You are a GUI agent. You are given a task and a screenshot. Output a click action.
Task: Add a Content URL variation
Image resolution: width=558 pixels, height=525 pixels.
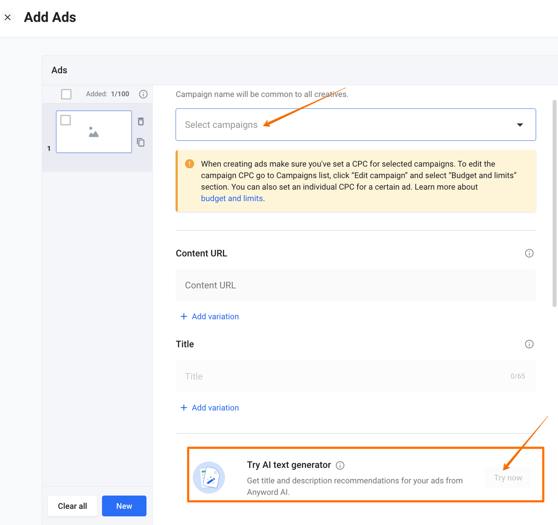[x=209, y=316]
